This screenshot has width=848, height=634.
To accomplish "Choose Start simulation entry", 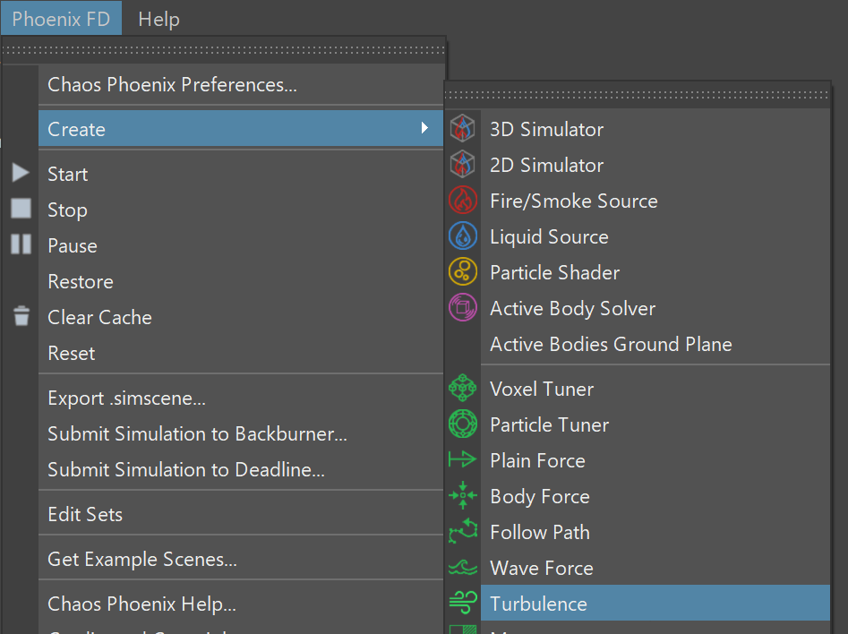I will (x=241, y=174).
